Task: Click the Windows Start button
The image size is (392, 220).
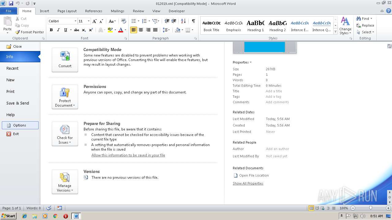Action: pos(8,216)
